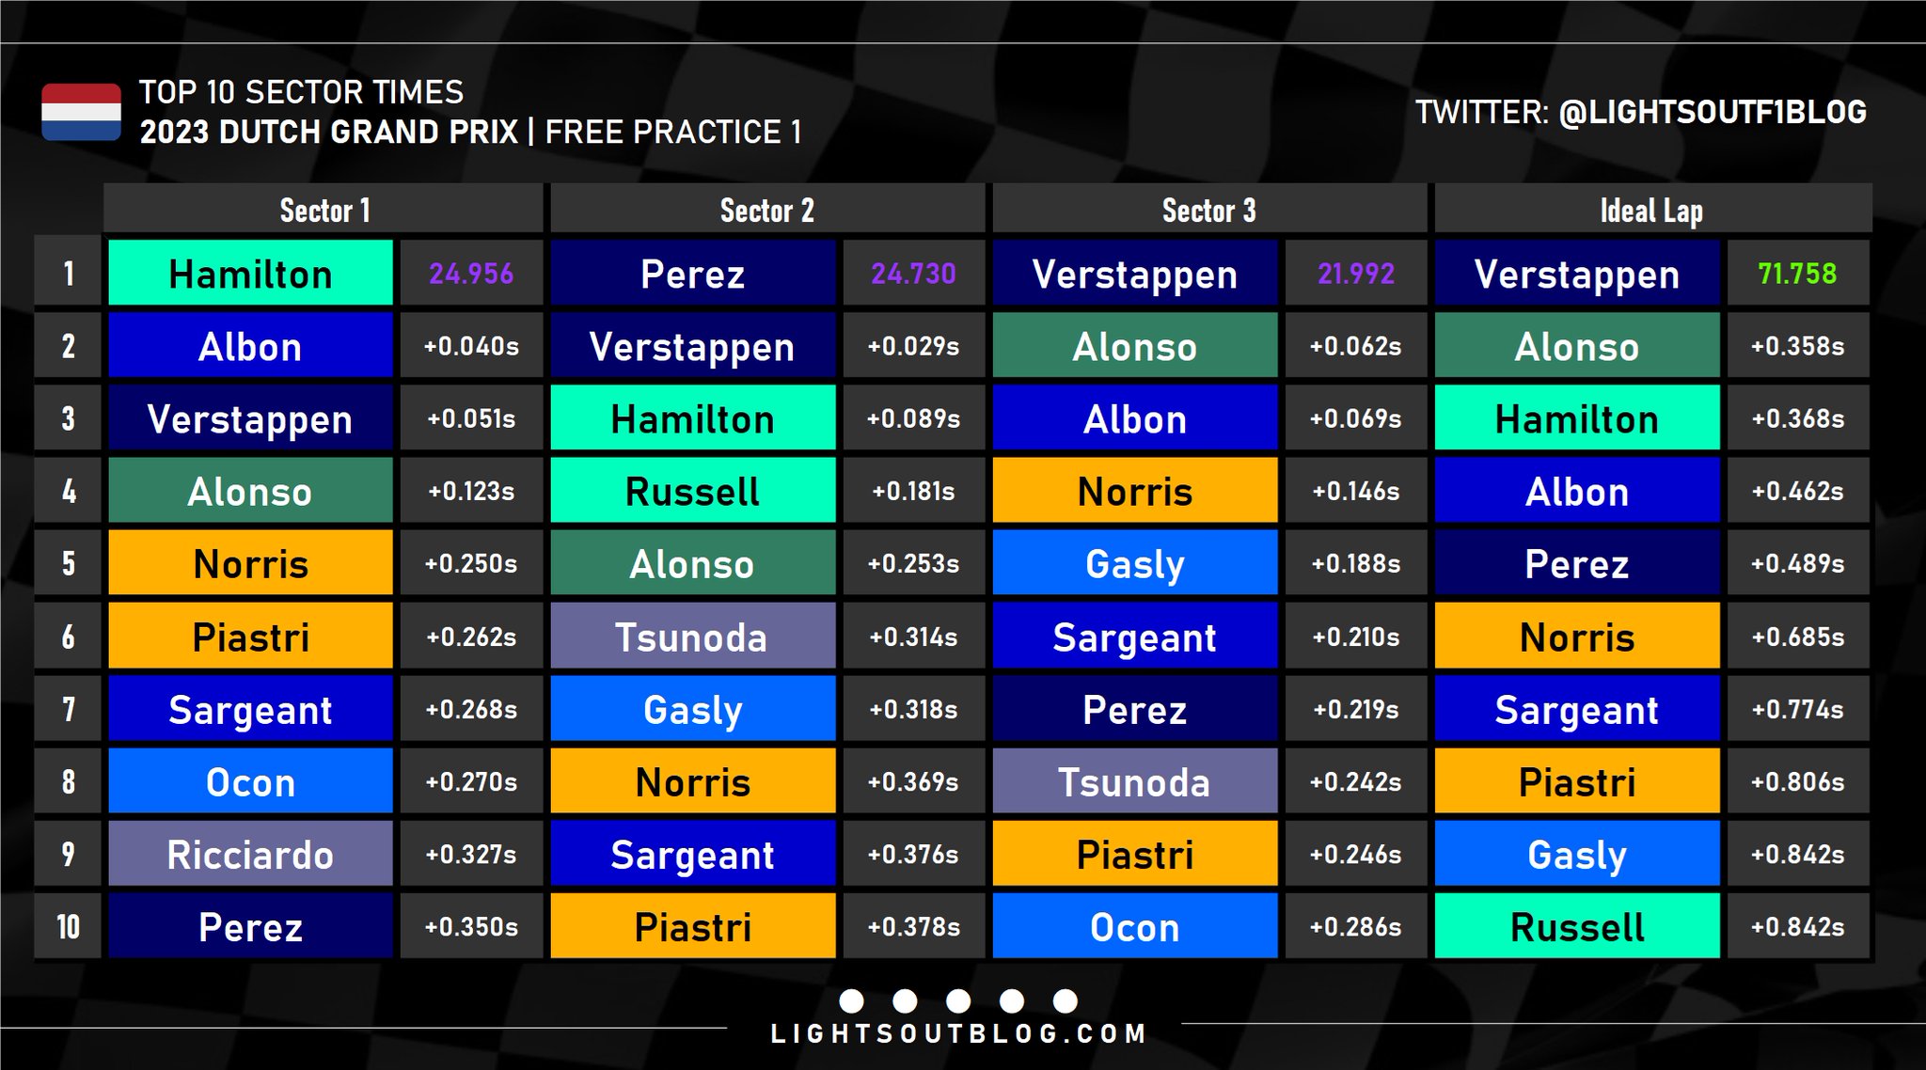1926x1070 pixels.
Task: Click Verstappen's 21.992 Sector 3 time
Action: (1355, 274)
